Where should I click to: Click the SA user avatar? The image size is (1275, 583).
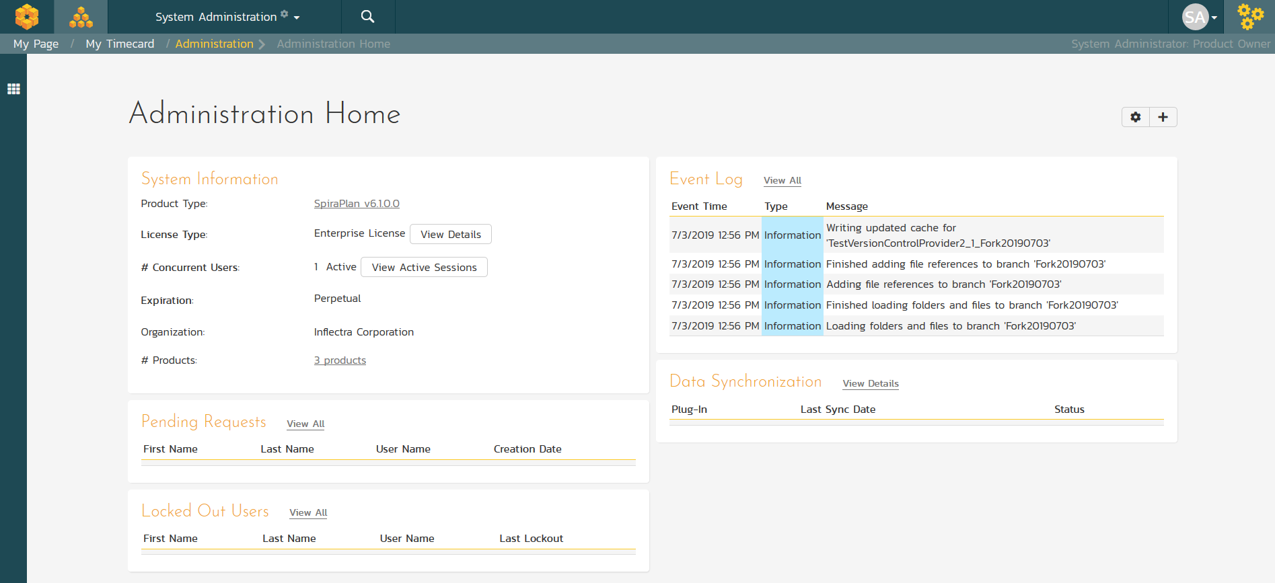tap(1195, 17)
